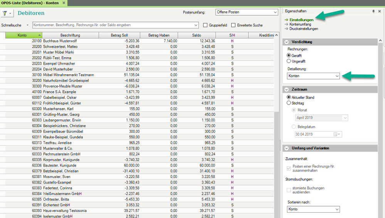
Task: Go to Kontenumfang settings link
Action: (x=300, y=24)
